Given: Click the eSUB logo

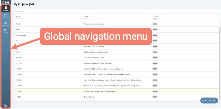Looking at the screenshot, I should click(x=6, y=2).
